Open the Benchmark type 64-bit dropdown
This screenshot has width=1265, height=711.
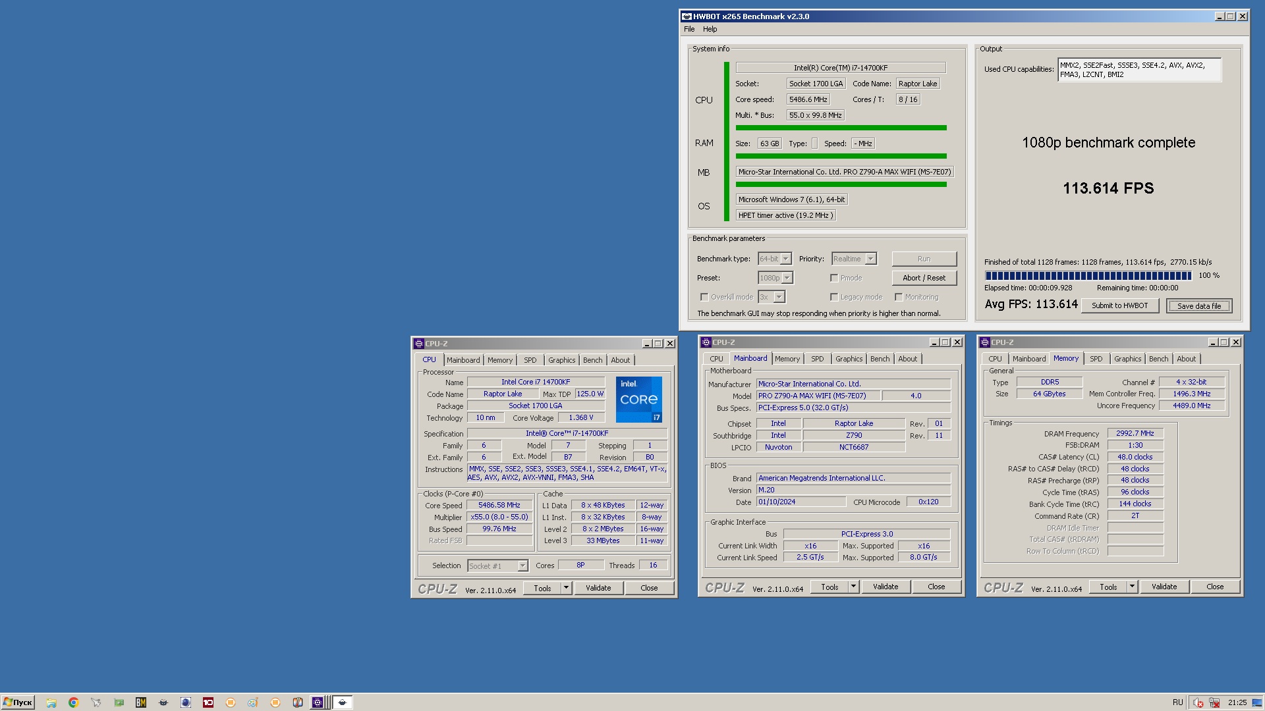[x=775, y=259]
